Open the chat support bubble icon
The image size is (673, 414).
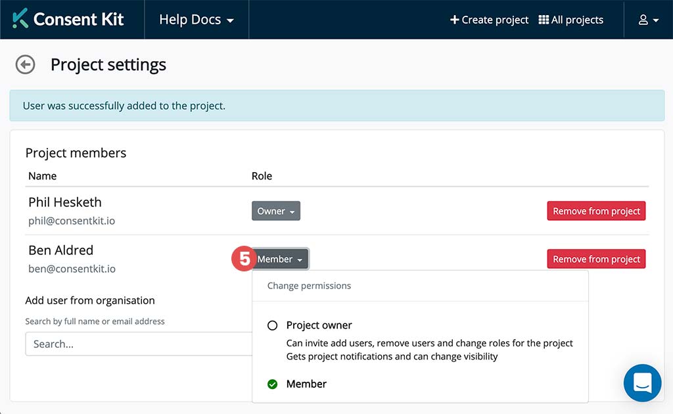642,382
